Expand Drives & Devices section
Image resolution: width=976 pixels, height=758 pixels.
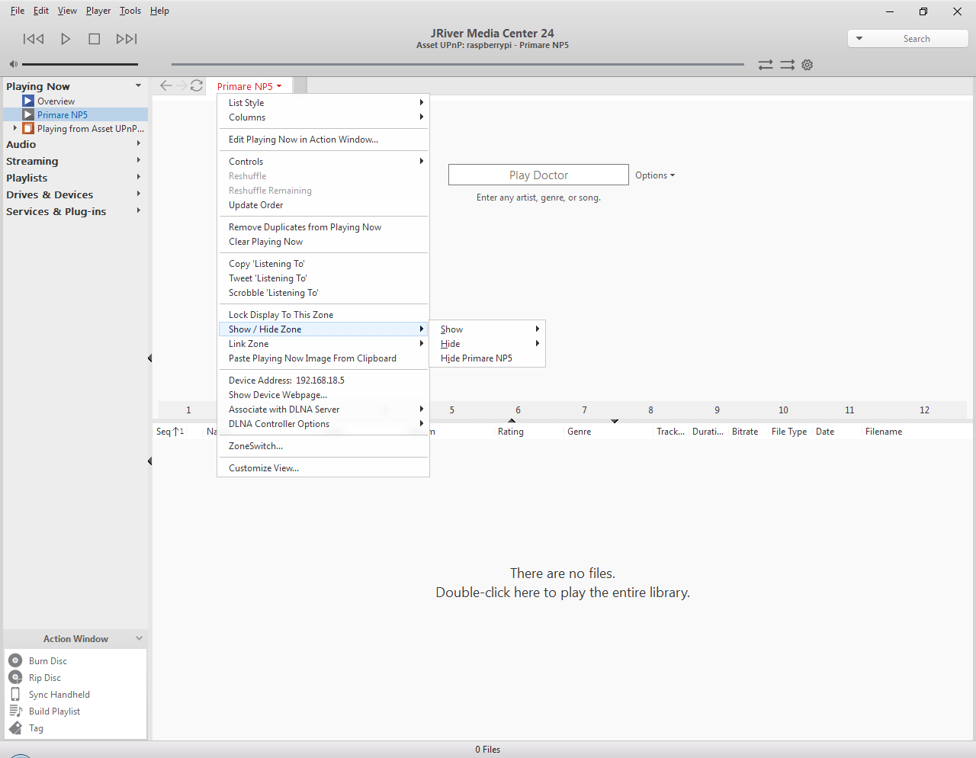pyautogui.click(x=138, y=194)
